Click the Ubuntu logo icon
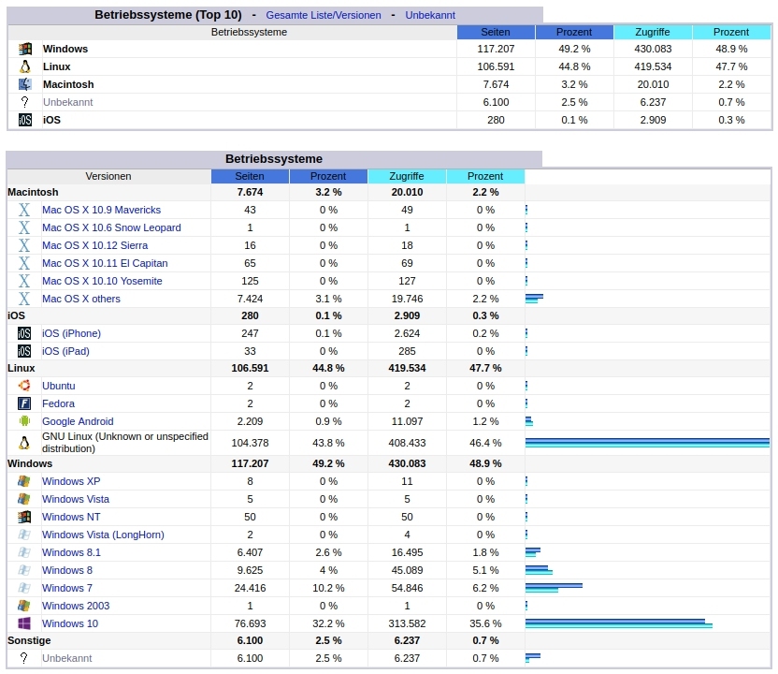This screenshot has width=778, height=674. point(23,386)
